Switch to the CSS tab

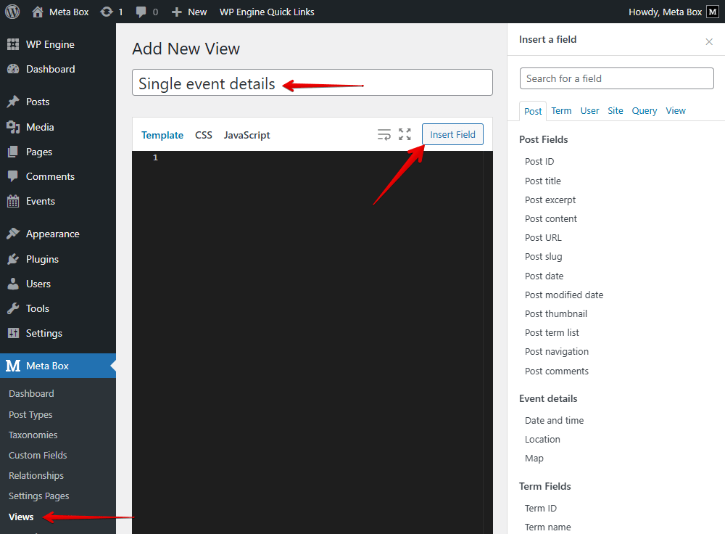pyautogui.click(x=204, y=135)
